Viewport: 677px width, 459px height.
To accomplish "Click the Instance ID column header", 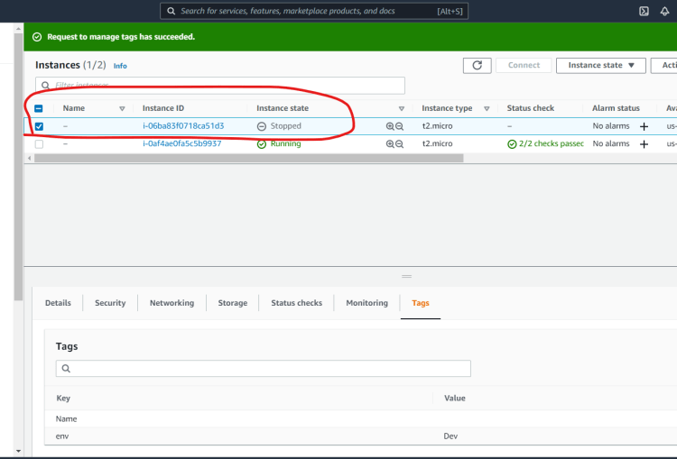I will 163,108.
